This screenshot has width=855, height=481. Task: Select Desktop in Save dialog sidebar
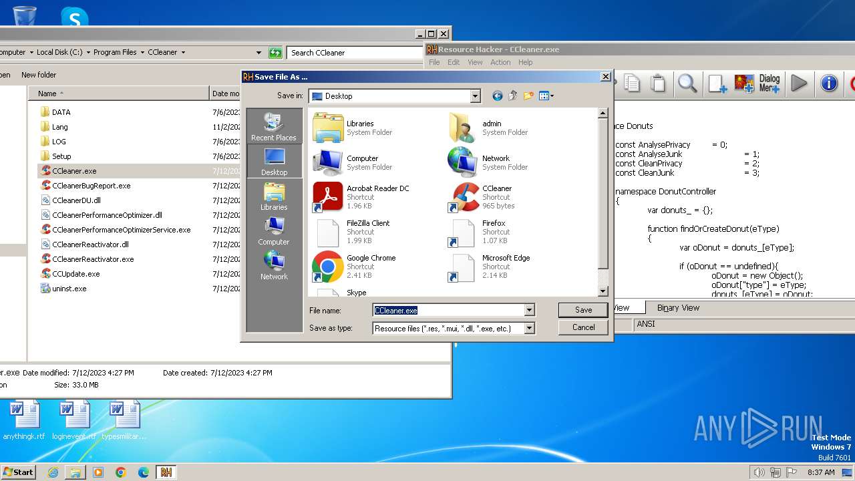[274, 162]
